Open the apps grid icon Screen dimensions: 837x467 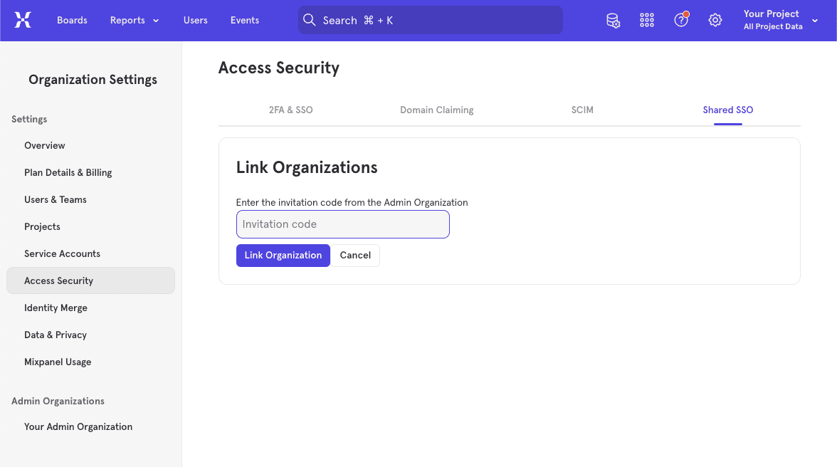(646, 20)
